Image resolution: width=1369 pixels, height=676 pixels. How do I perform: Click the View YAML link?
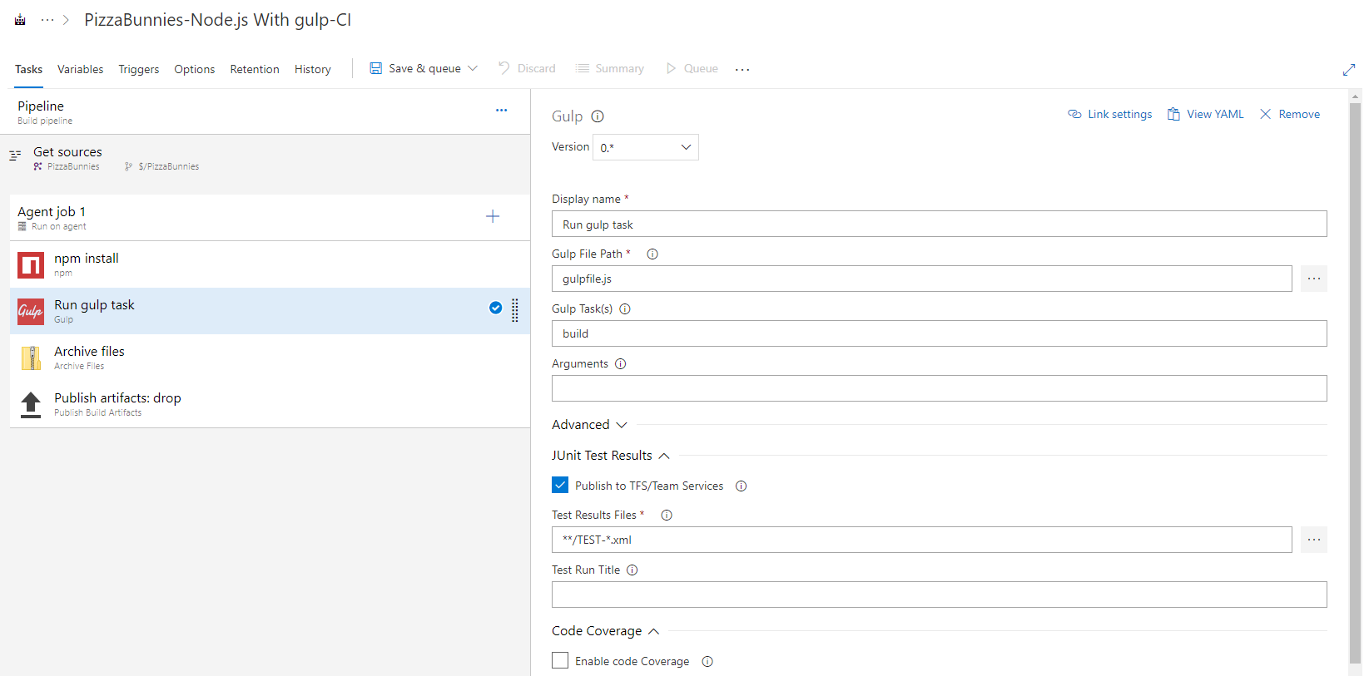point(1205,114)
